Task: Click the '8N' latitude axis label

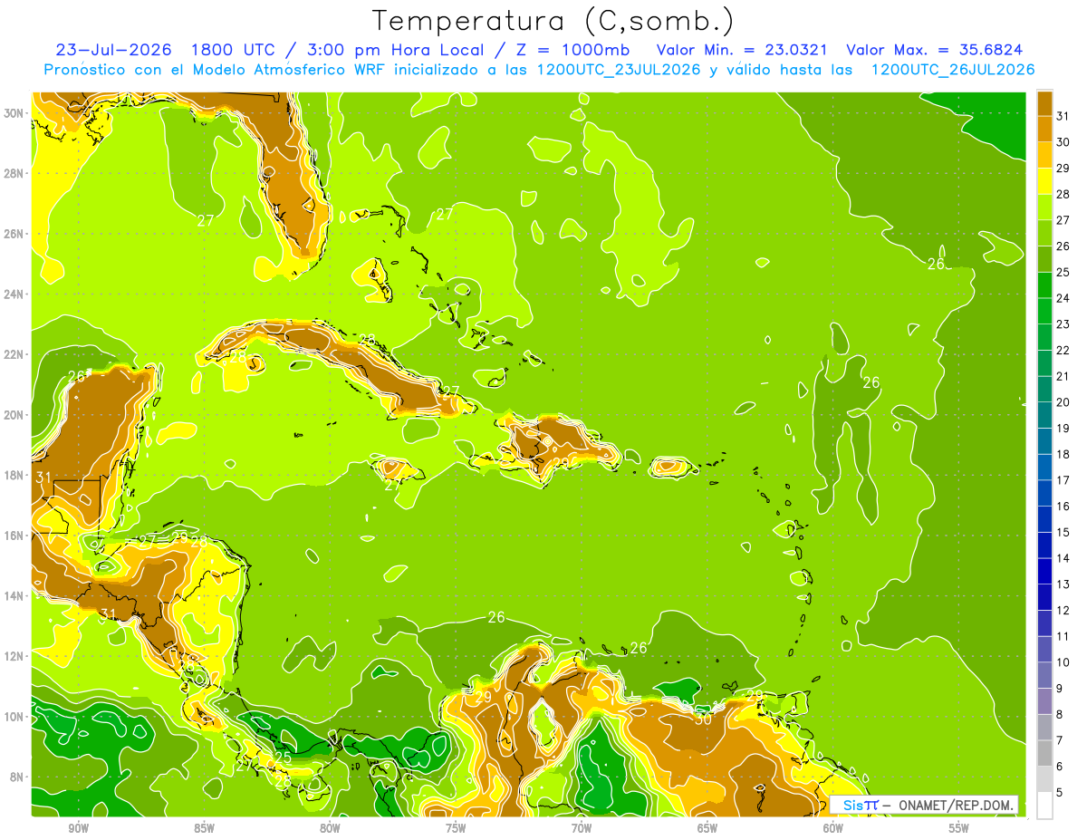Action: click(16, 777)
